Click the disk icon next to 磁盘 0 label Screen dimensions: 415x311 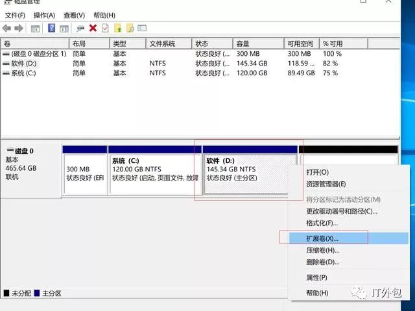click(10, 150)
